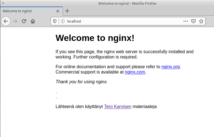Bookmark this page with the star icon
This screenshot has width=214, height=137.
click(x=201, y=21)
